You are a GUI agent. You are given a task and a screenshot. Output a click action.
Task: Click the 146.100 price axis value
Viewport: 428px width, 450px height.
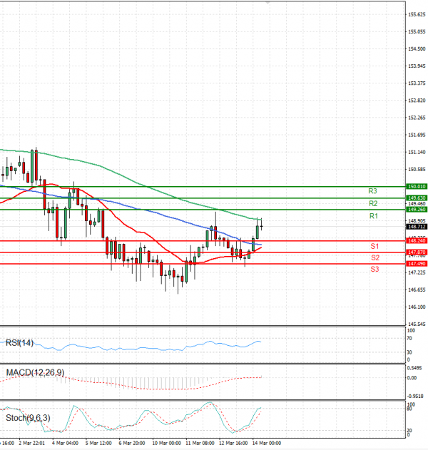(417, 307)
